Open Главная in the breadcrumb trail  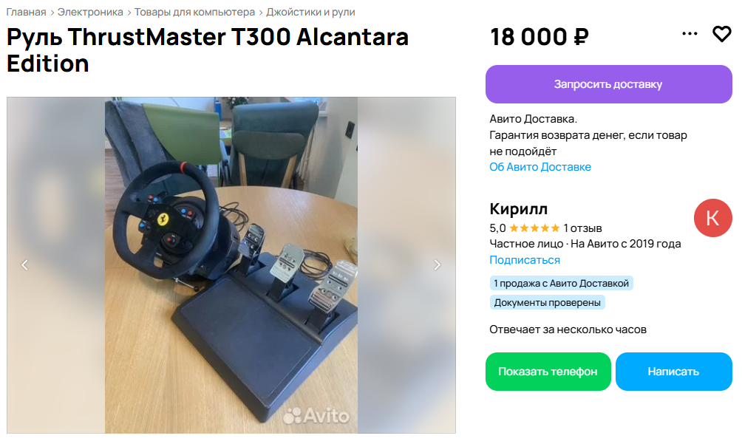click(x=26, y=12)
